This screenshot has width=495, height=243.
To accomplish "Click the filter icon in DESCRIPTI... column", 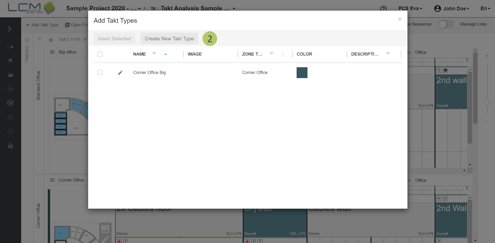I will click(x=388, y=54).
